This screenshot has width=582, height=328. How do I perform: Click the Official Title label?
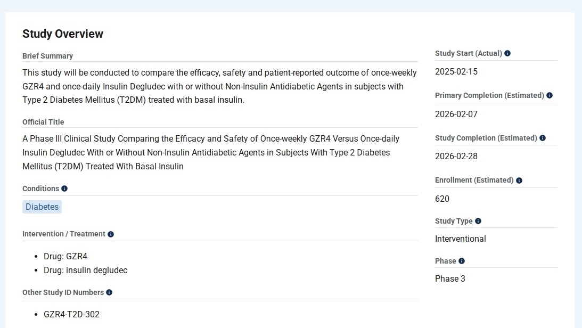click(x=43, y=122)
